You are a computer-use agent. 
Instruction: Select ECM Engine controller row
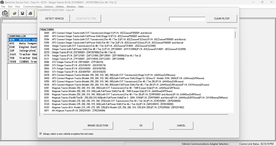[x=23, y=47]
